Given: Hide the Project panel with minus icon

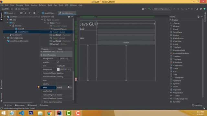Looking at the screenshot, I should tap(38, 13).
